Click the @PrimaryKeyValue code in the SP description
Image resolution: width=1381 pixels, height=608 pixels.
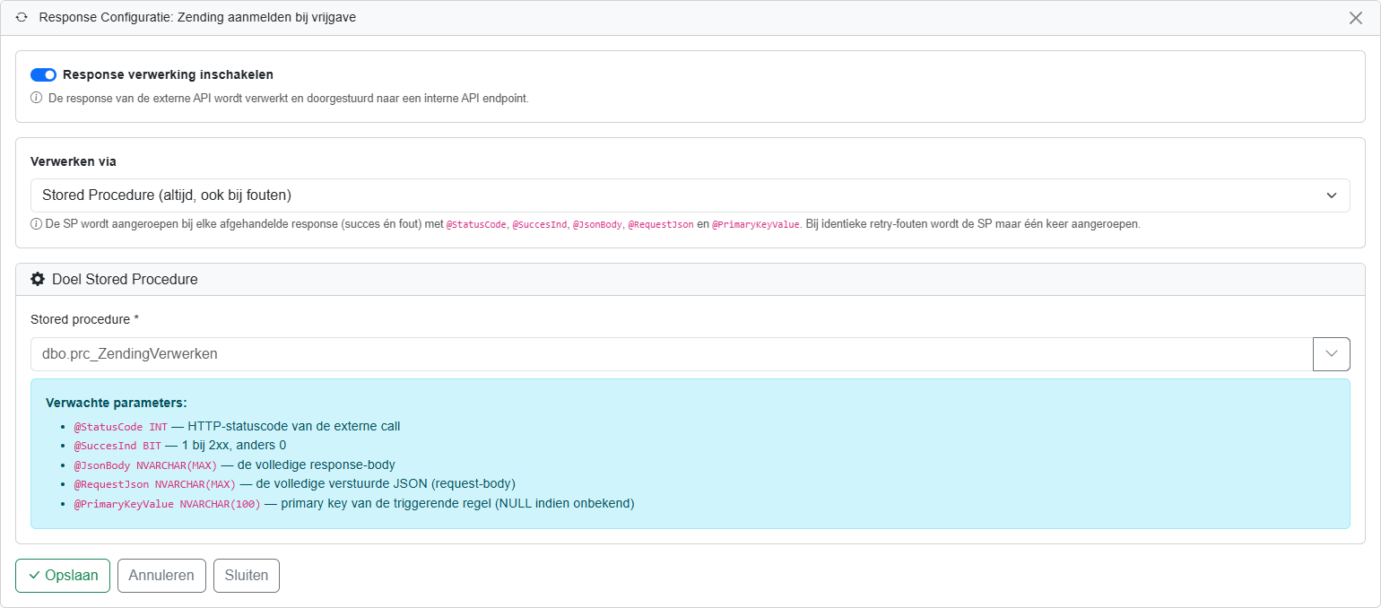pyautogui.click(x=755, y=225)
